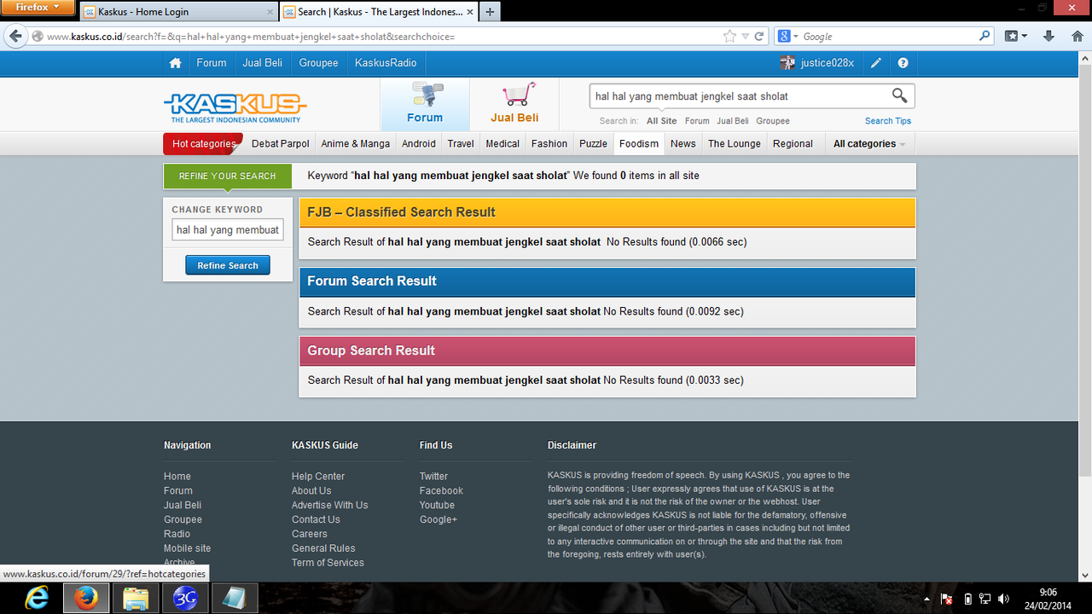
Task: Click the browser back arrow button
Action: click(x=15, y=36)
